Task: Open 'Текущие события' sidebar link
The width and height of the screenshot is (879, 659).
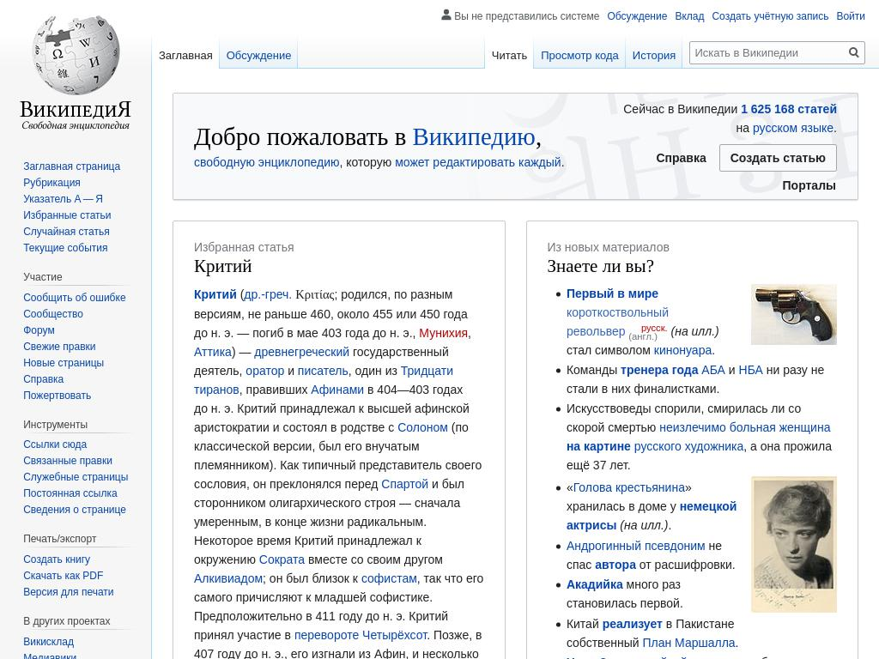Action: (65, 248)
